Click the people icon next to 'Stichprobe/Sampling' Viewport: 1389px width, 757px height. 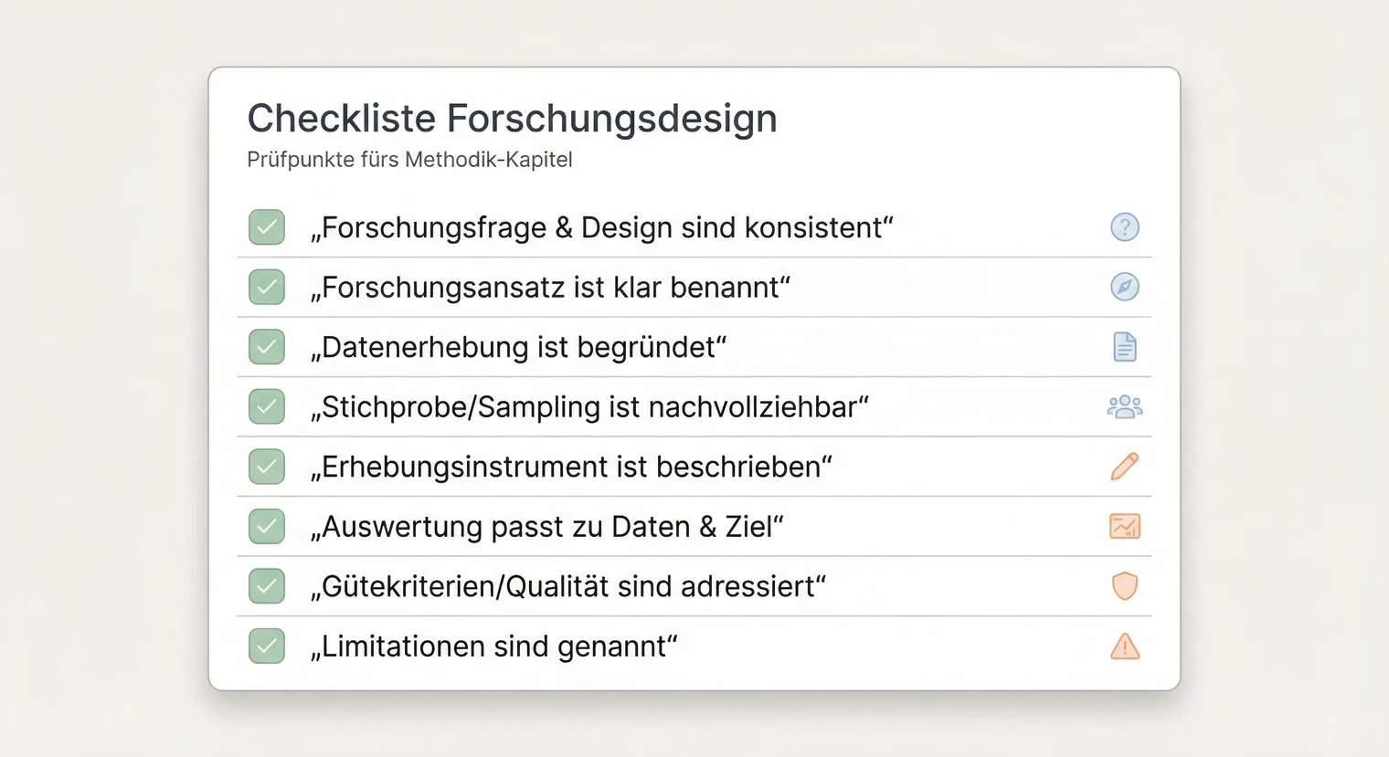pyautogui.click(x=1125, y=406)
